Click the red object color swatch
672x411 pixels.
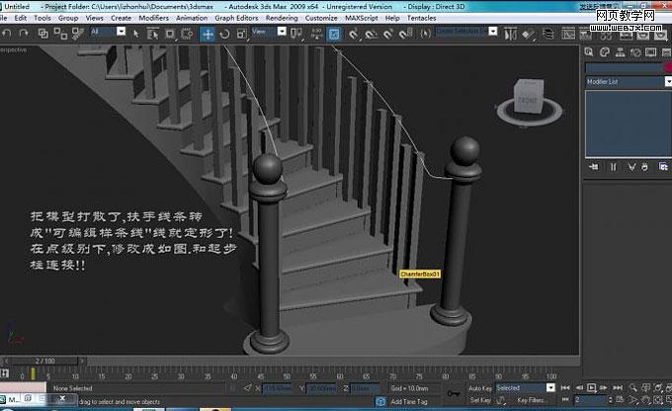(x=668, y=68)
